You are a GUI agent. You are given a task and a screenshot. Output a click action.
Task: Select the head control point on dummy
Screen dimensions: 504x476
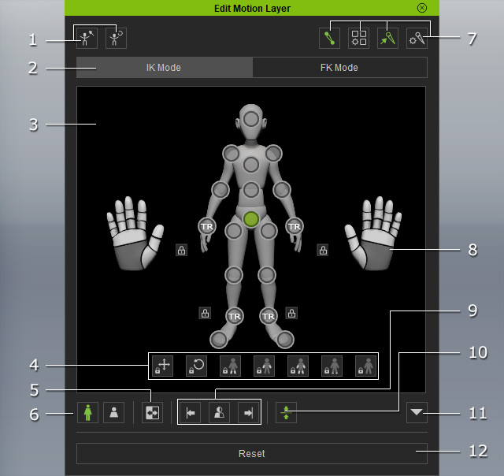pyautogui.click(x=251, y=119)
